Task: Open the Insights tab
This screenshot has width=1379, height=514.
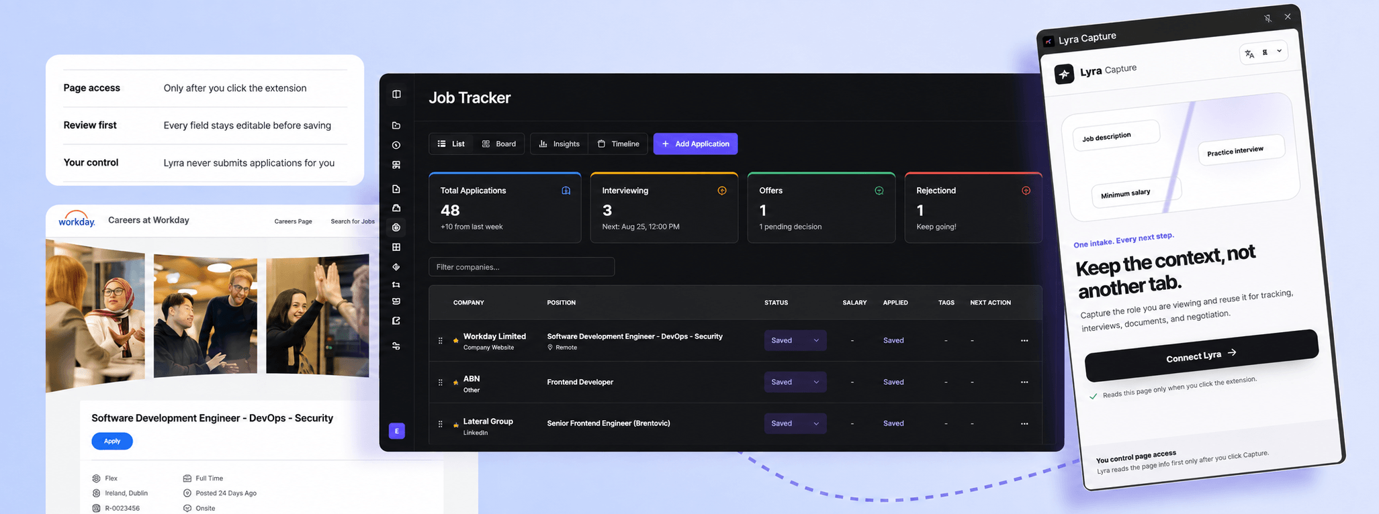Action: 560,144
